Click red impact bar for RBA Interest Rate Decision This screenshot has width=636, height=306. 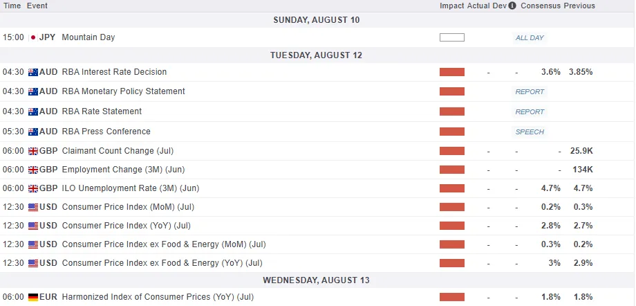point(452,72)
